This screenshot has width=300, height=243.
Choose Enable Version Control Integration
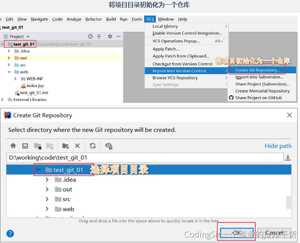coord(187,33)
